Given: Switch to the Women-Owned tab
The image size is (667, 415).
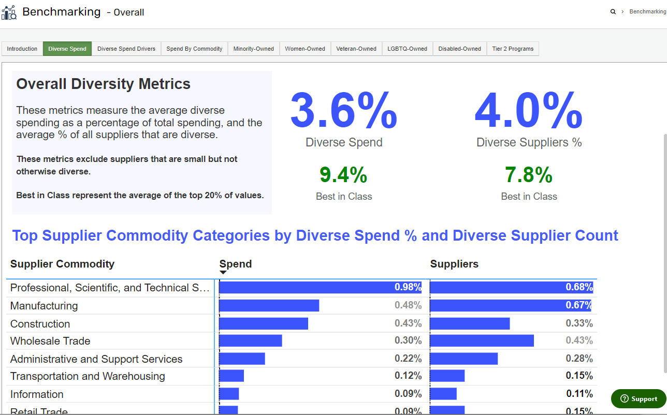Looking at the screenshot, I should (x=305, y=48).
